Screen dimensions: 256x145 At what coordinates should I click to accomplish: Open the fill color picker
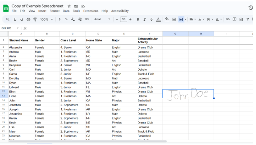coord(167,19)
